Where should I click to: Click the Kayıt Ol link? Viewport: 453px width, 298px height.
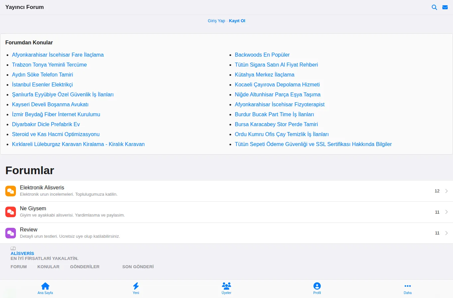point(237,21)
